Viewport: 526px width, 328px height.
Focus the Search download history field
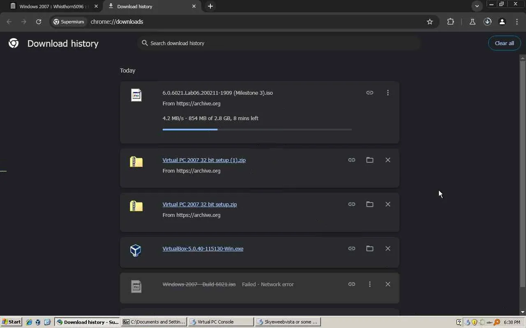click(279, 43)
